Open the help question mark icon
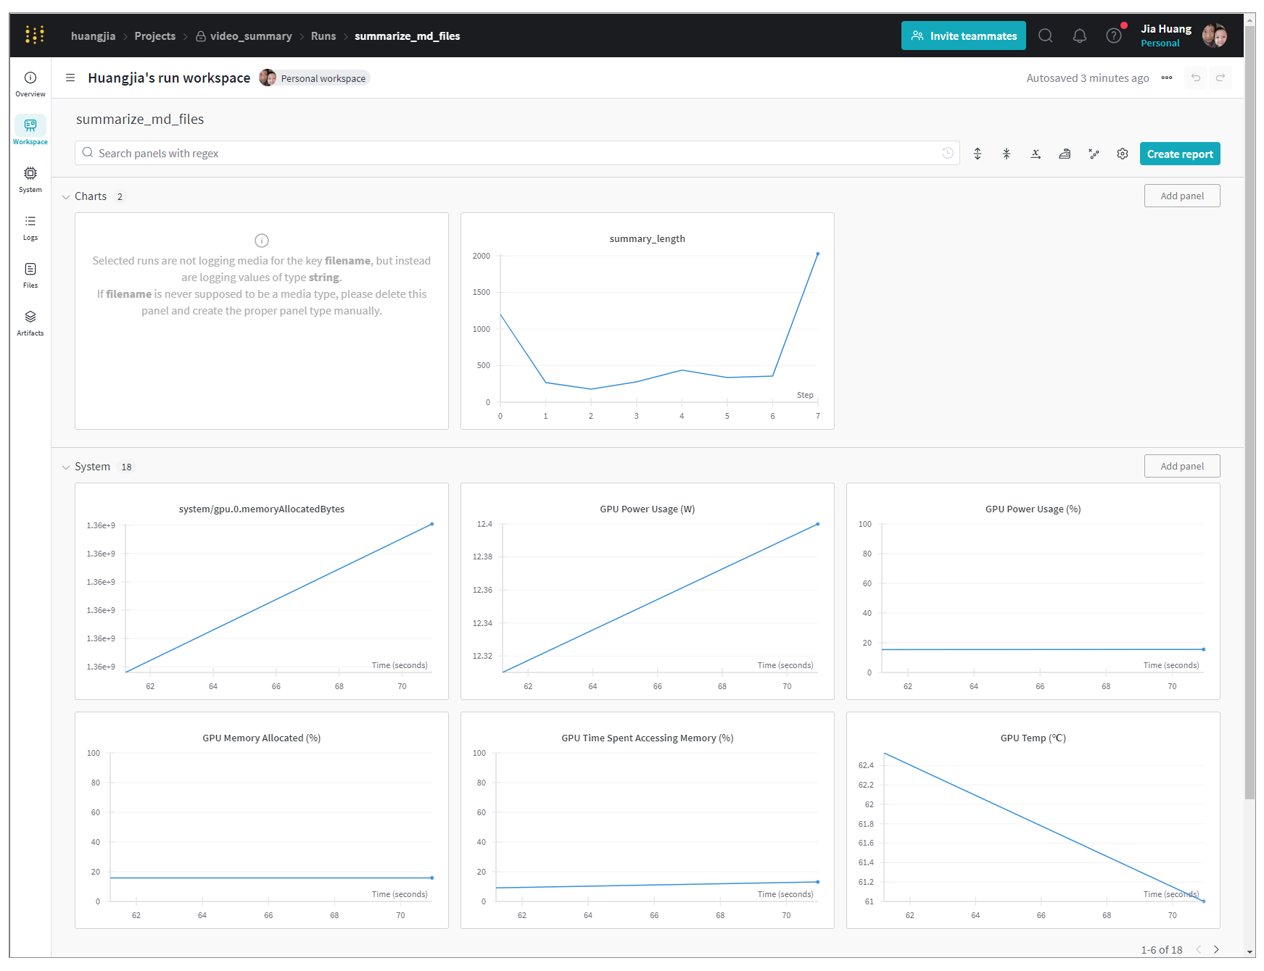This screenshot has width=1264, height=971. [1113, 36]
